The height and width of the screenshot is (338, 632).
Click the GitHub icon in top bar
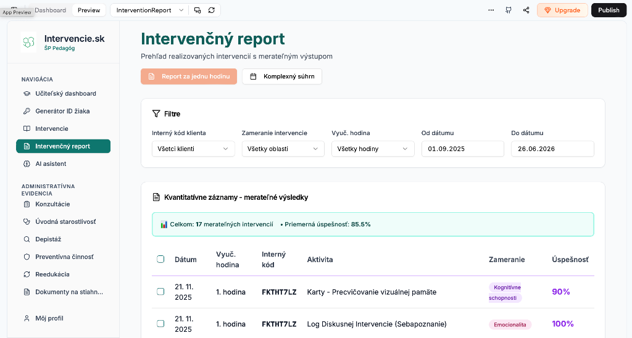point(509,10)
